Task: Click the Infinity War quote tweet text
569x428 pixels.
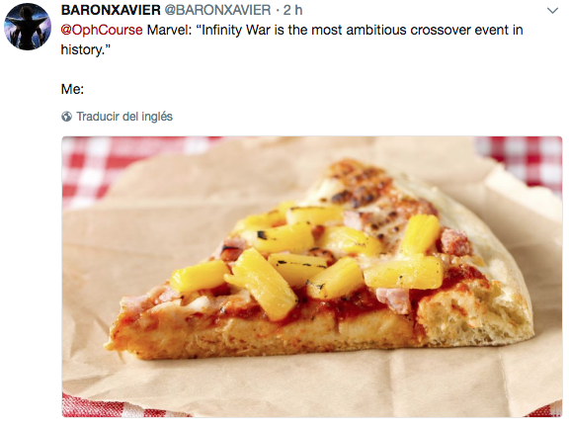Action: click(291, 40)
